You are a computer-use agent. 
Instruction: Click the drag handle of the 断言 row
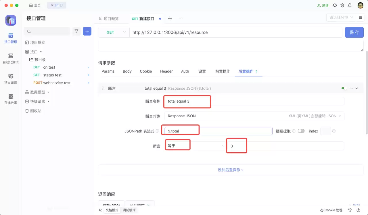tap(103, 88)
